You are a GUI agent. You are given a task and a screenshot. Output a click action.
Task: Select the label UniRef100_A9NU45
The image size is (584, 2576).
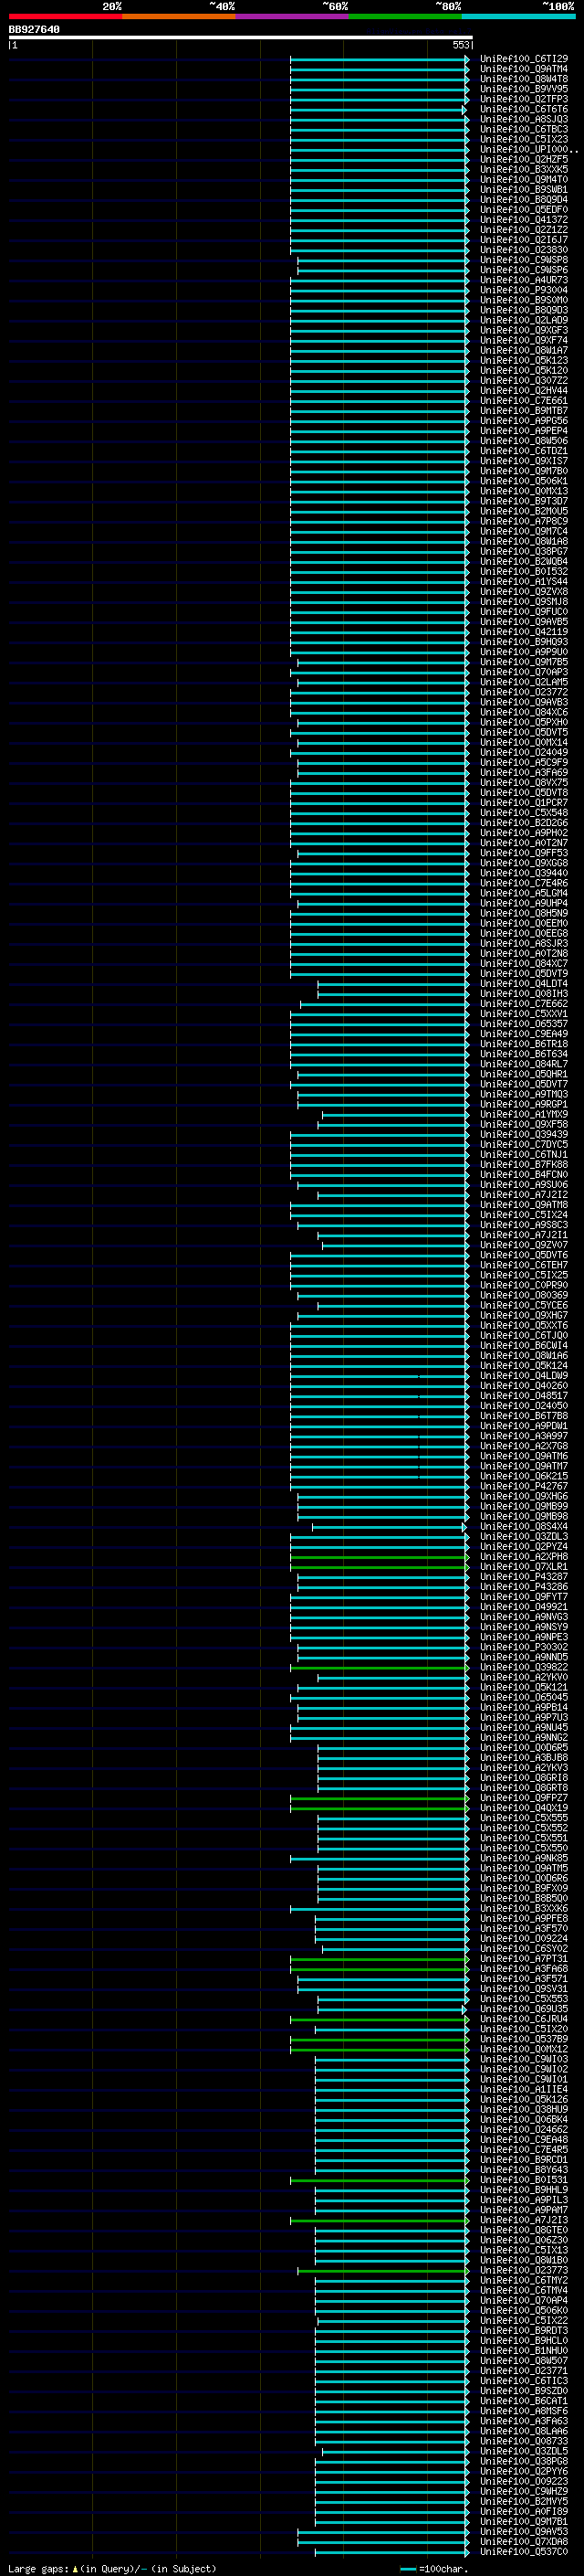[523, 1728]
